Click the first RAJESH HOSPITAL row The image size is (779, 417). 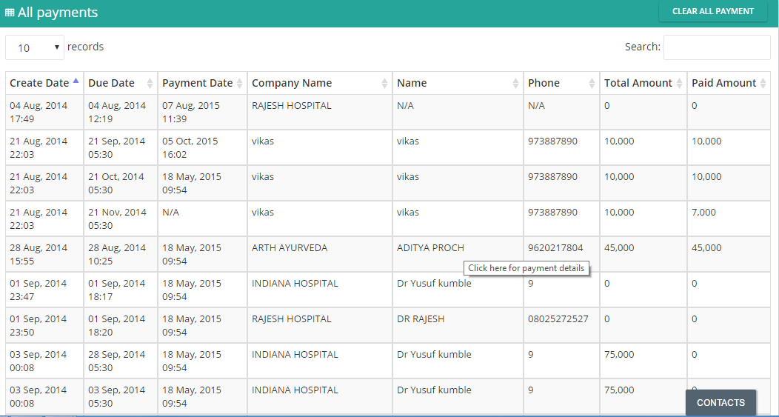tap(387, 113)
